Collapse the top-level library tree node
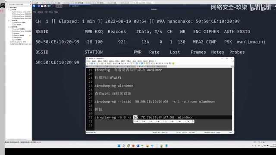Image resolution: width=276 pixels, height=155 pixels. (7, 8)
